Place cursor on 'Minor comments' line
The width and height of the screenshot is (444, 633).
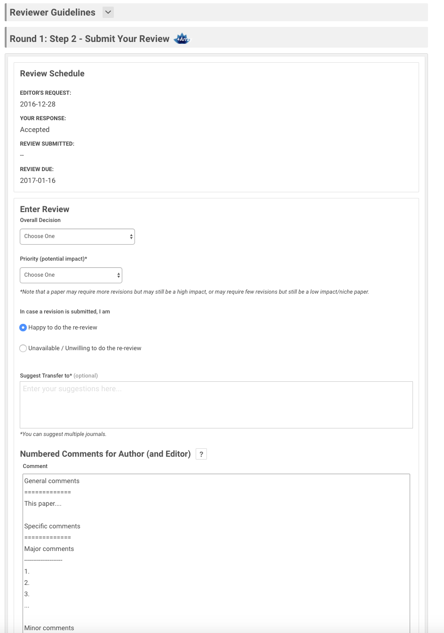pyautogui.click(x=49, y=628)
